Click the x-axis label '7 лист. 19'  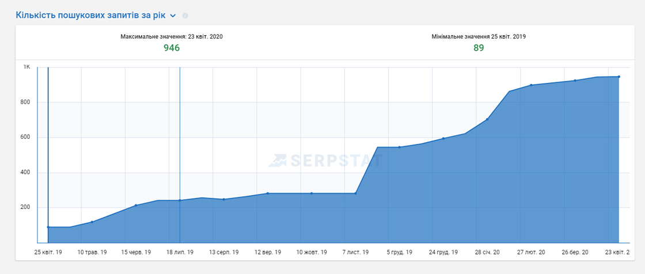[355, 252]
